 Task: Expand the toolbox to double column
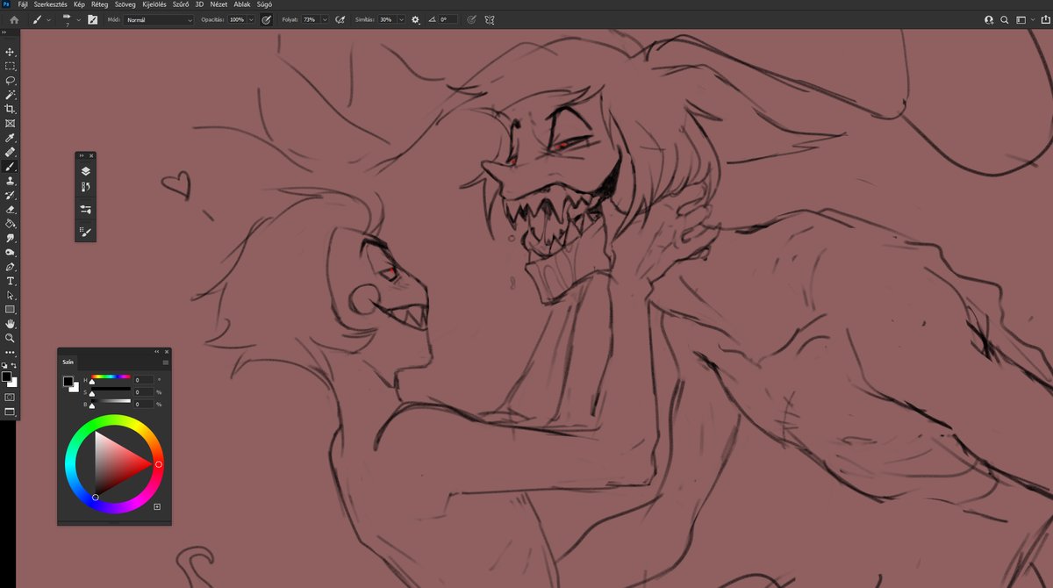tap(4, 32)
